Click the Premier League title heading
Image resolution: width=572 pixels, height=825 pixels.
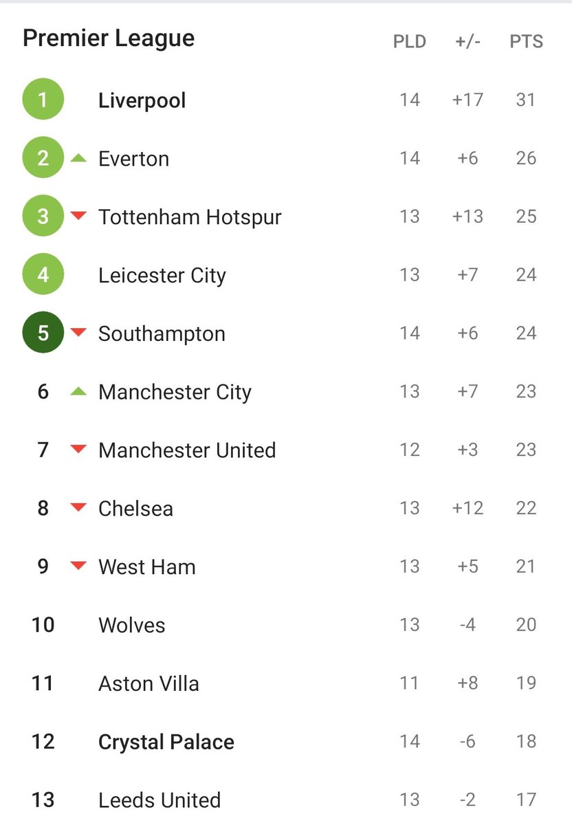click(109, 38)
